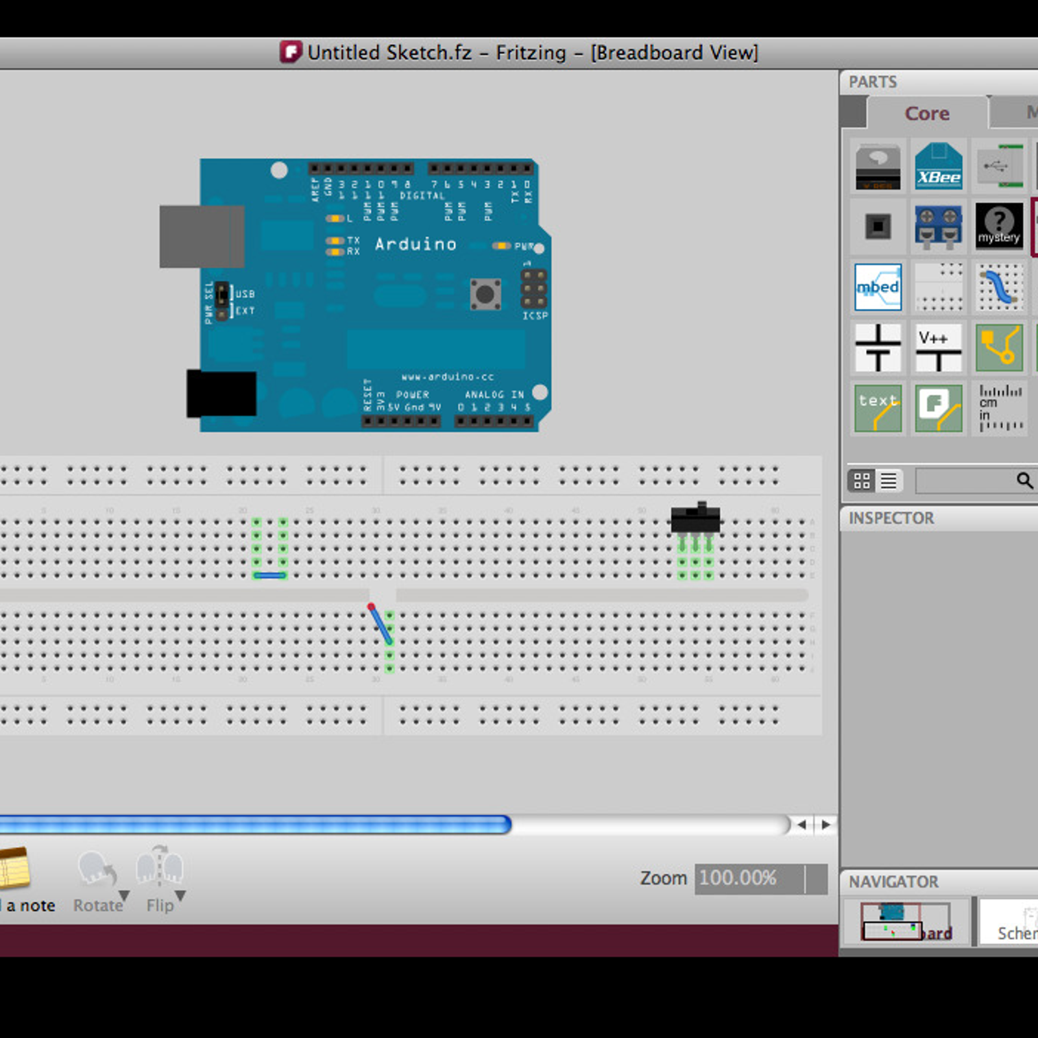This screenshot has width=1038, height=1038.
Task: Click the NAVIGATOR panel header
Action: tap(939, 882)
